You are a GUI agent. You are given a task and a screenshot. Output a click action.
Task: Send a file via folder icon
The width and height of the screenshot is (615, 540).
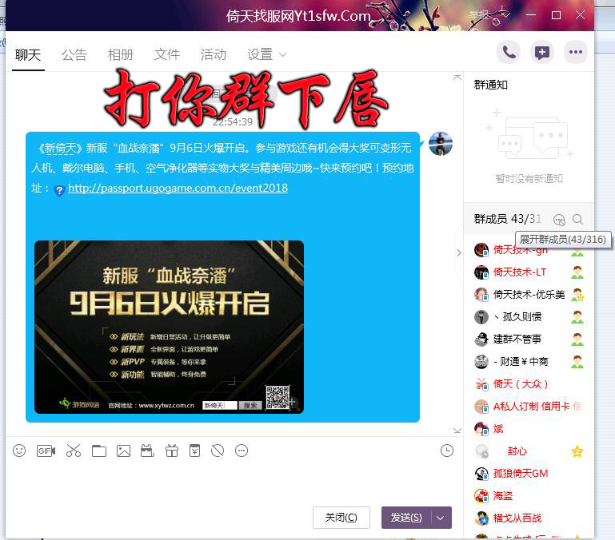[99, 451]
